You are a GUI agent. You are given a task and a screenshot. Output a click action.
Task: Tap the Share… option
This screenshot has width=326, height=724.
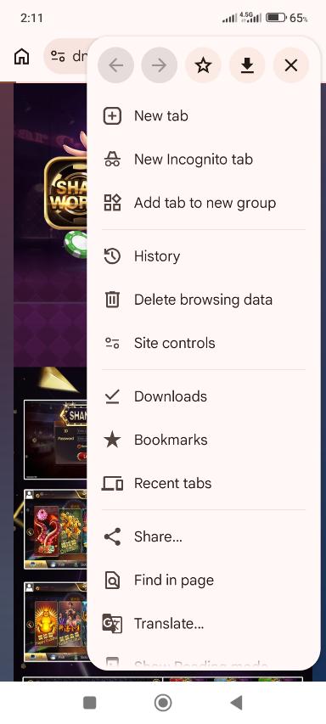(x=203, y=537)
